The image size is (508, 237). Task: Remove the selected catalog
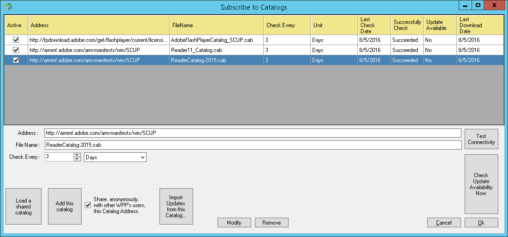tap(272, 222)
